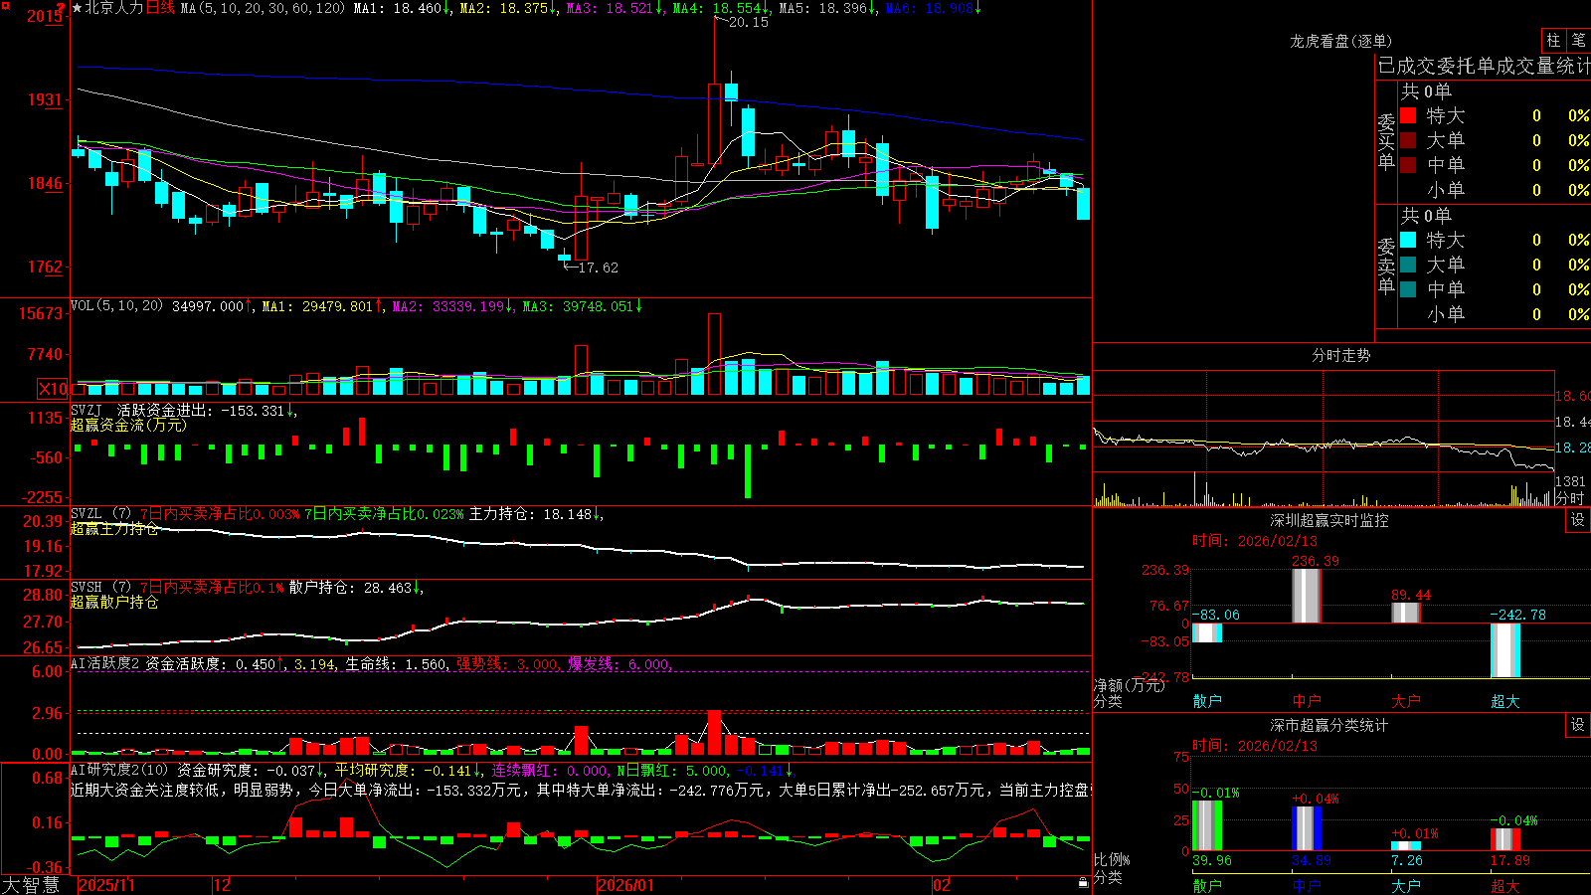Image resolution: width=1591 pixels, height=895 pixels.
Task: Click the cyan 特大 sell-order swatch
Action: (x=1408, y=240)
